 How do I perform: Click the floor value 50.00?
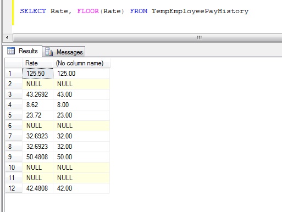pos(81,157)
